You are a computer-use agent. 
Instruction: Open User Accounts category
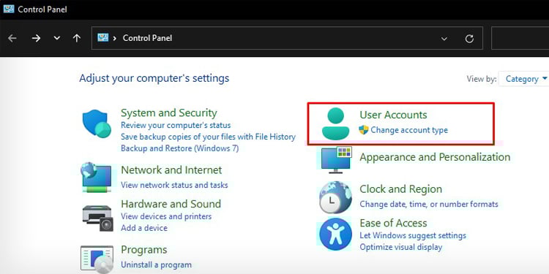(393, 115)
